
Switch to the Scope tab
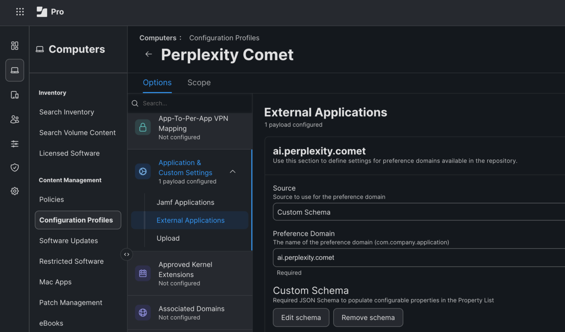pyautogui.click(x=199, y=82)
